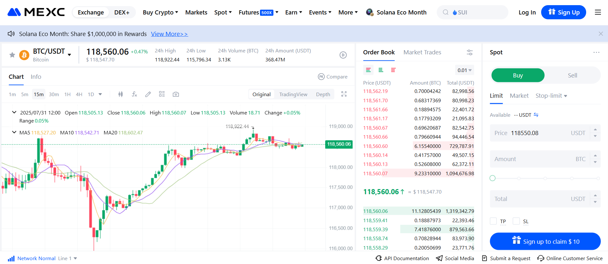Open order book settings sliders icon
This screenshot has height=264, width=608.
pos(470,52)
